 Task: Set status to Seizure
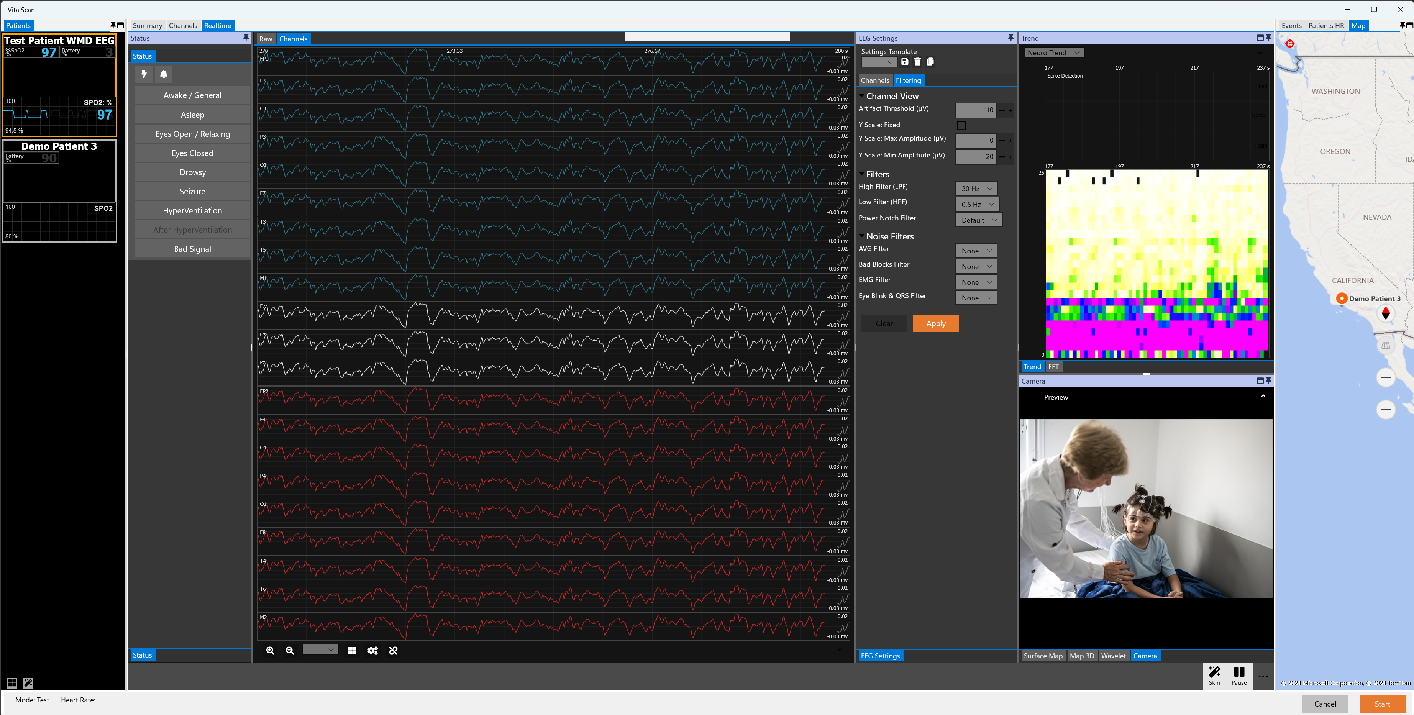tap(192, 192)
